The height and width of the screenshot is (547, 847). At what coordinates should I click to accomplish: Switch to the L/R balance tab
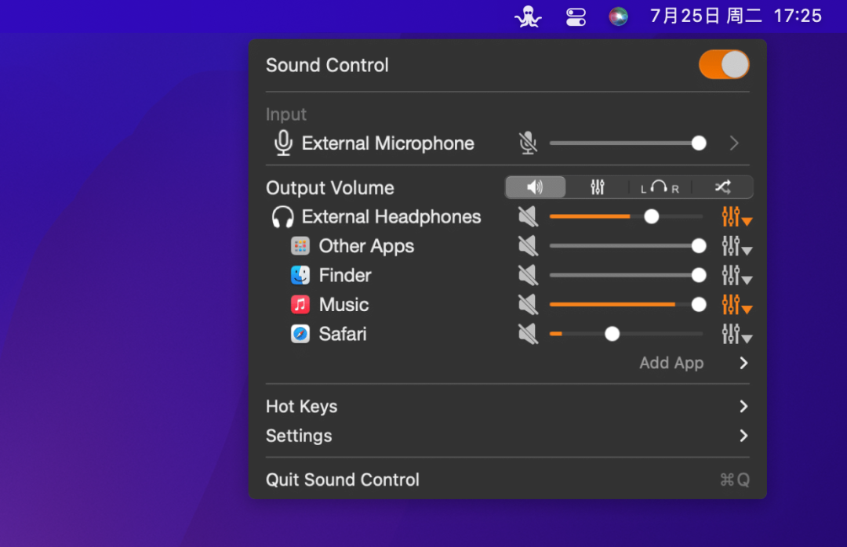(659, 187)
